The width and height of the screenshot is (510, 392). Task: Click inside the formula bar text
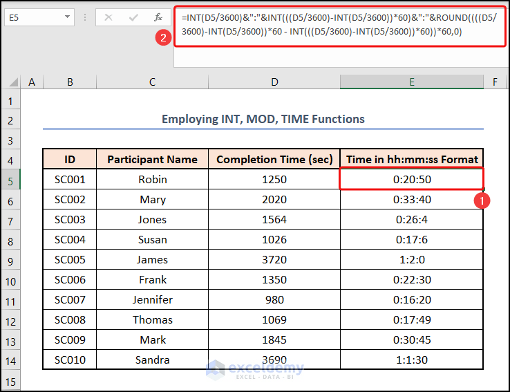(339, 25)
